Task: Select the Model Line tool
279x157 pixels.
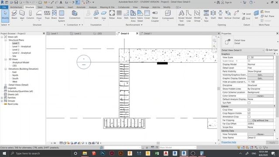Action: (189, 16)
